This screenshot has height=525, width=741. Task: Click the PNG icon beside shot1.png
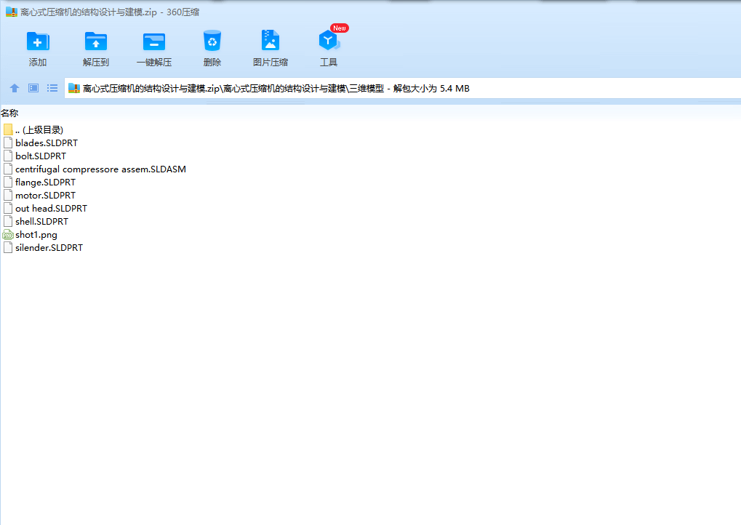tap(7, 234)
